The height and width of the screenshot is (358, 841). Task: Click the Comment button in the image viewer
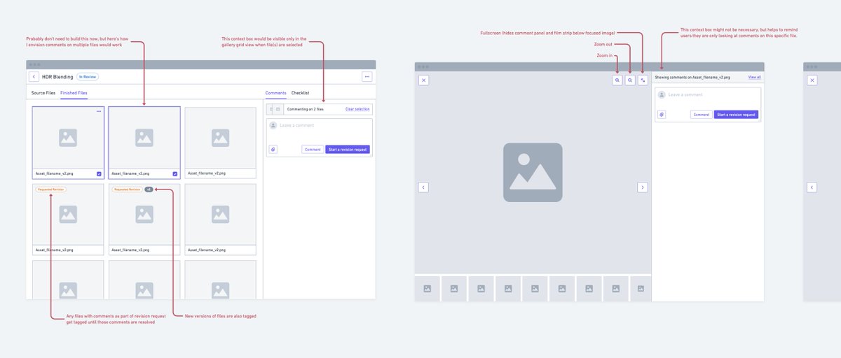coord(701,114)
